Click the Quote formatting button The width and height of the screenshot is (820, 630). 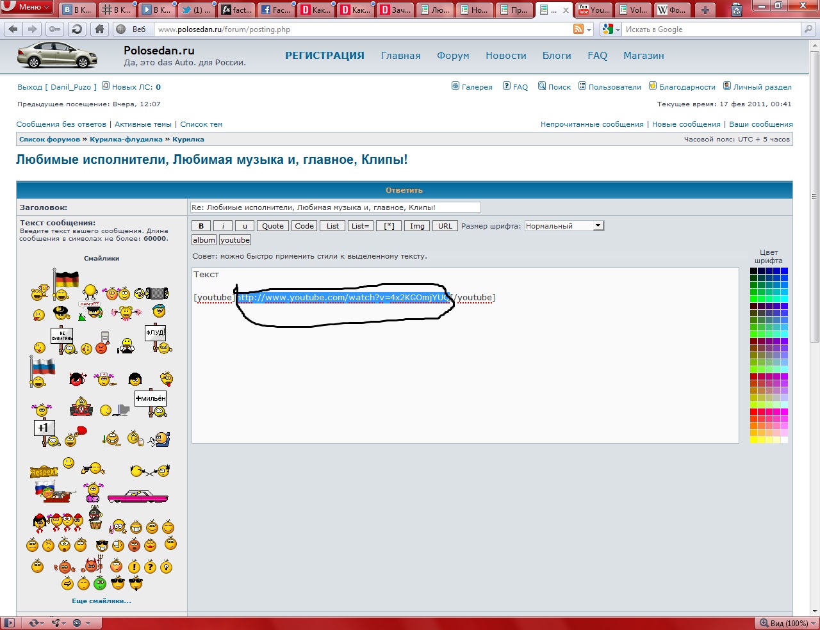[272, 226]
